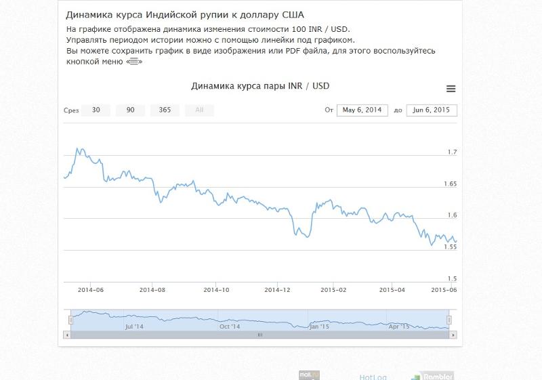This screenshot has width=542, height=380.
Task: Click the navigator scrollbar grip
Action: point(259,335)
